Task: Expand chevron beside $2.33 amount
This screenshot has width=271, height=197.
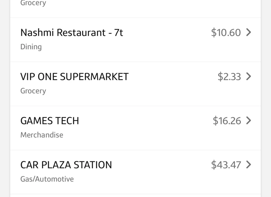Action: click(248, 76)
